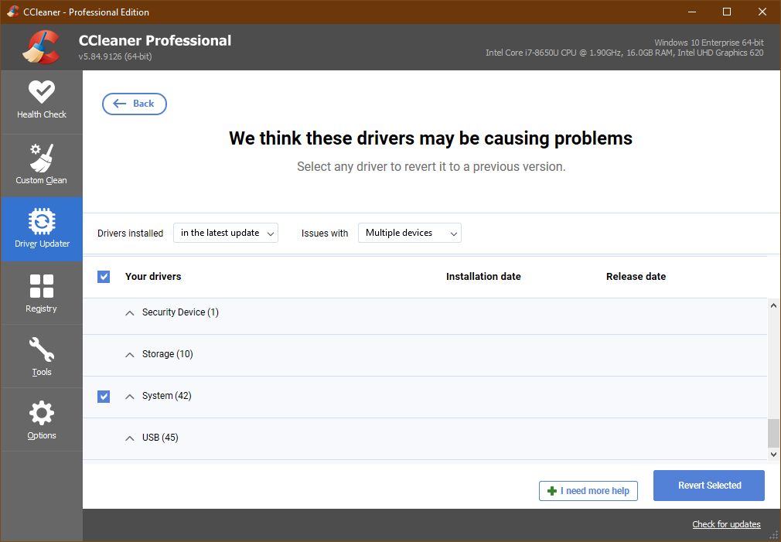Switch to Options tab label
The width and height of the screenshot is (781, 542).
pyautogui.click(x=41, y=435)
